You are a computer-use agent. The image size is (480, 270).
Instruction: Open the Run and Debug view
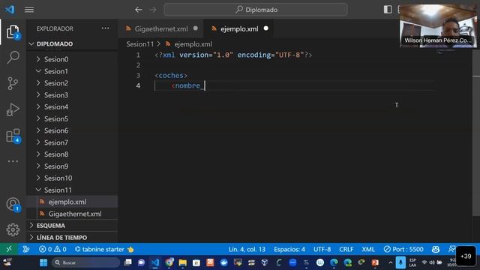13,109
